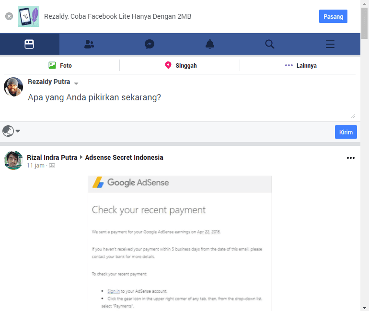Open the Google AdSense post image
The width and height of the screenshot is (369, 311).
coord(180,243)
